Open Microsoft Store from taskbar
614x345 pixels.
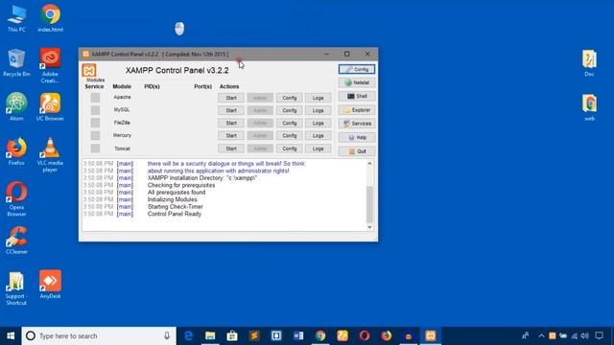click(x=232, y=336)
